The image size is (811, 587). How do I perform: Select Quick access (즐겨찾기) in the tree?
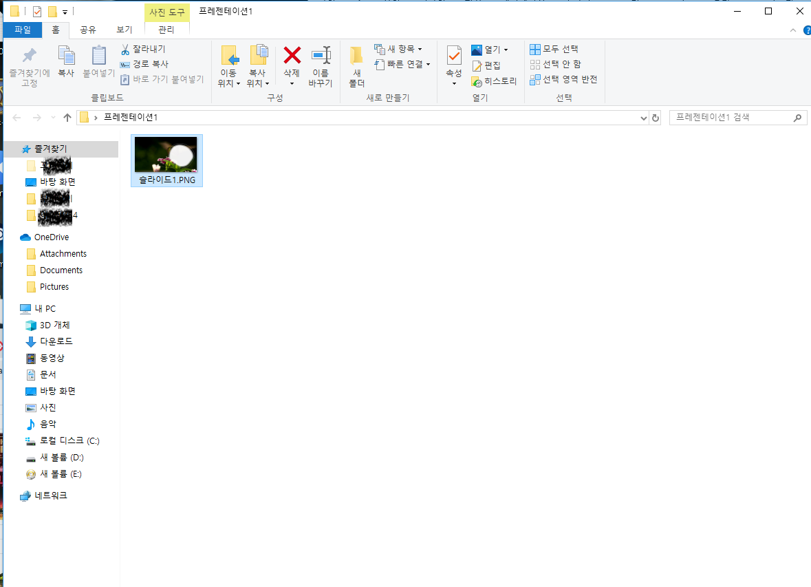coord(61,149)
